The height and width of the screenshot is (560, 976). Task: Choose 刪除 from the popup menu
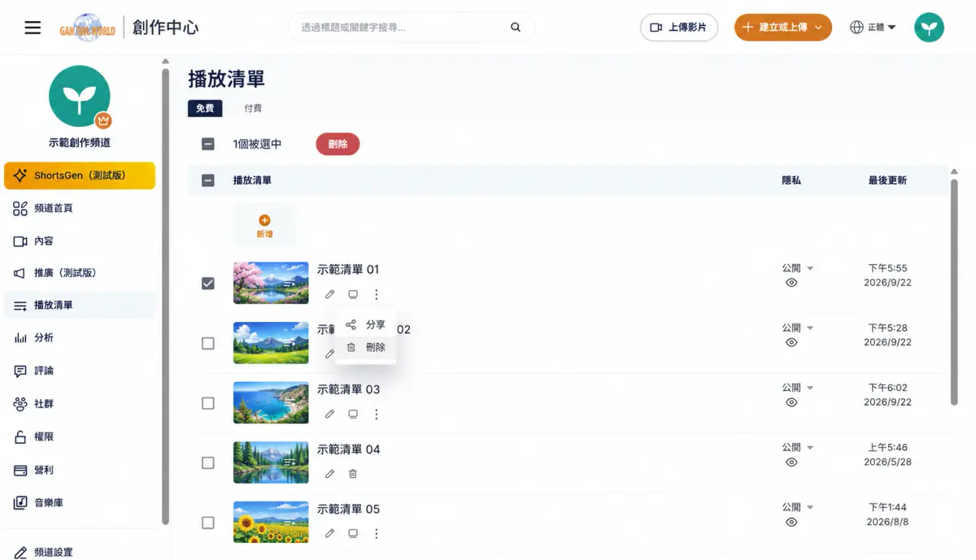365,347
